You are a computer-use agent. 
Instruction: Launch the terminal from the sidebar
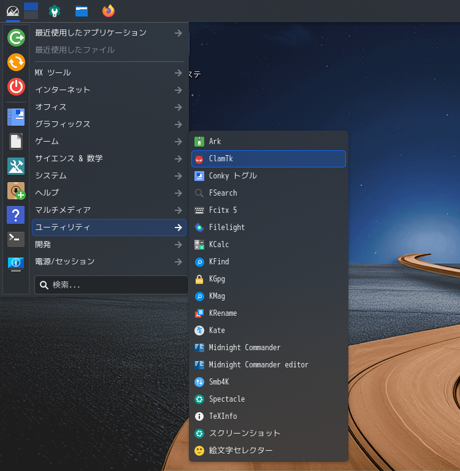(x=16, y=239)
